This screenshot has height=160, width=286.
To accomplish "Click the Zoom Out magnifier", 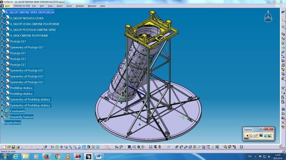I will coord(75,147).
